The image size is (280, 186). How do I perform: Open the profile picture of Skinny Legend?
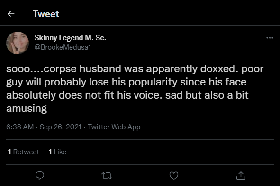(x=18, y=43)
